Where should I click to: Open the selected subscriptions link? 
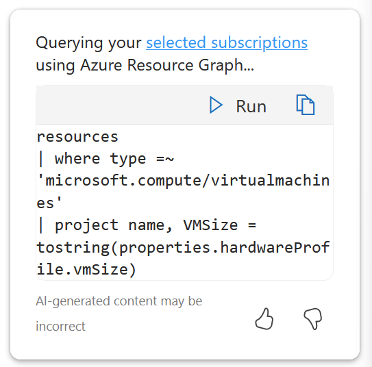tap(227, 43)
